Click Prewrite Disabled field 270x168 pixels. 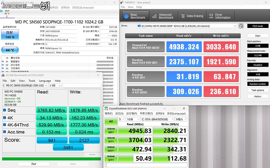[258, 65]
